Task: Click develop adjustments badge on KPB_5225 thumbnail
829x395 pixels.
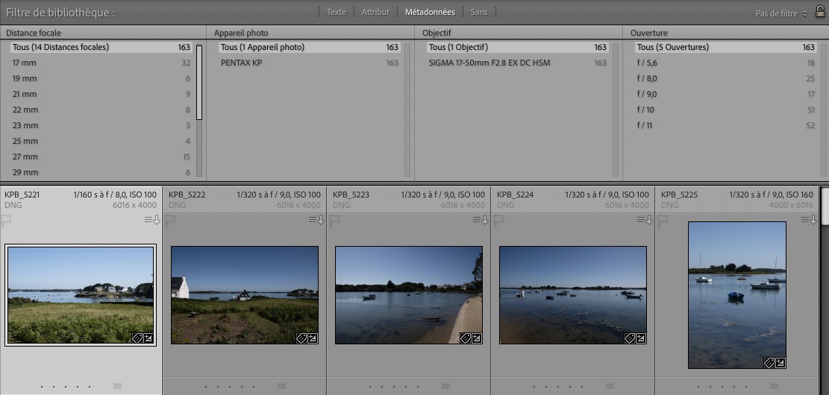Action: point(780,363)
